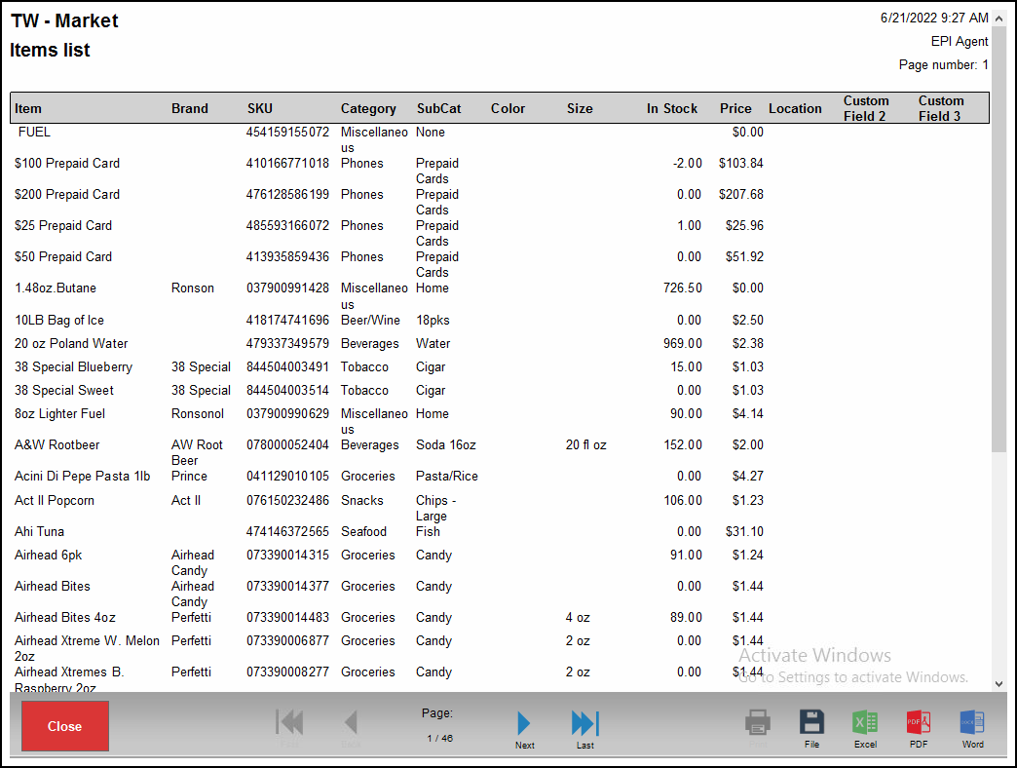Select the 8oz Lighter Fuel item
1017x768 pixels.
tap(59, 414)
